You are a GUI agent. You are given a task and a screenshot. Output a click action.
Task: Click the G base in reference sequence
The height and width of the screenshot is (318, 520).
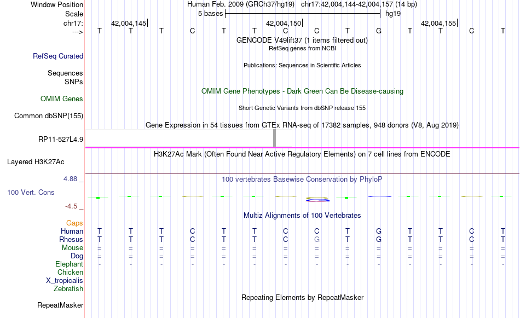[x=379, y=31]
